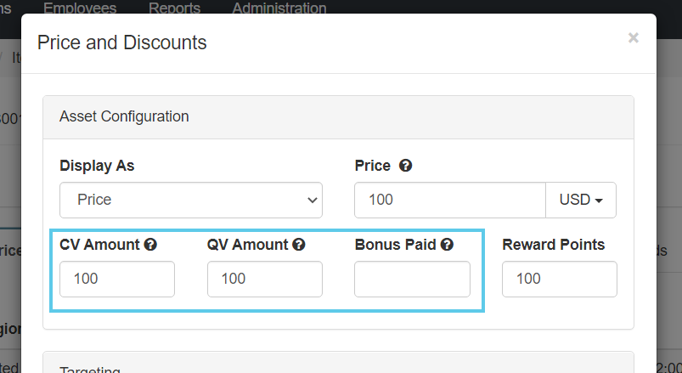Click the Price and Discounts title
This screenshot has width=682, height=373.
[122, 42]
